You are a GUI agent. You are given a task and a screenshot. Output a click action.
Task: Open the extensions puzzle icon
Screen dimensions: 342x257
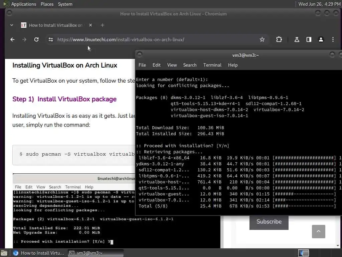tap(279, 39)
